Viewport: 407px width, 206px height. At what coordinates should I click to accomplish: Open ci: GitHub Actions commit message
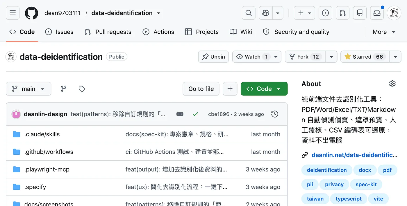pos(175,152)
